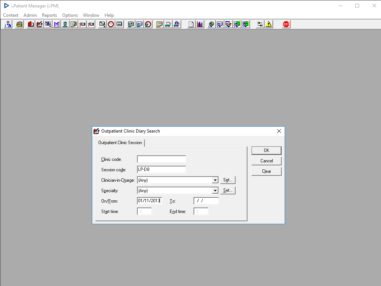Click the yellow starburst note toolbar icon
This screenshot has height=286, width=381.
coord(74,24)
